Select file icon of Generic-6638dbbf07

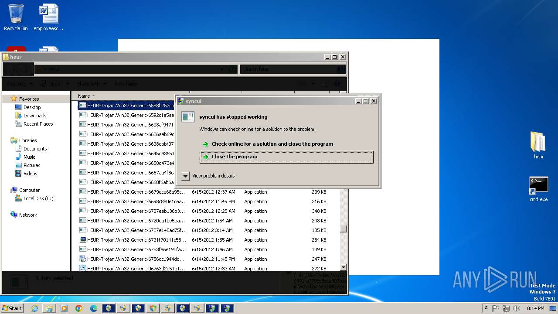click(x=82, y=144)
